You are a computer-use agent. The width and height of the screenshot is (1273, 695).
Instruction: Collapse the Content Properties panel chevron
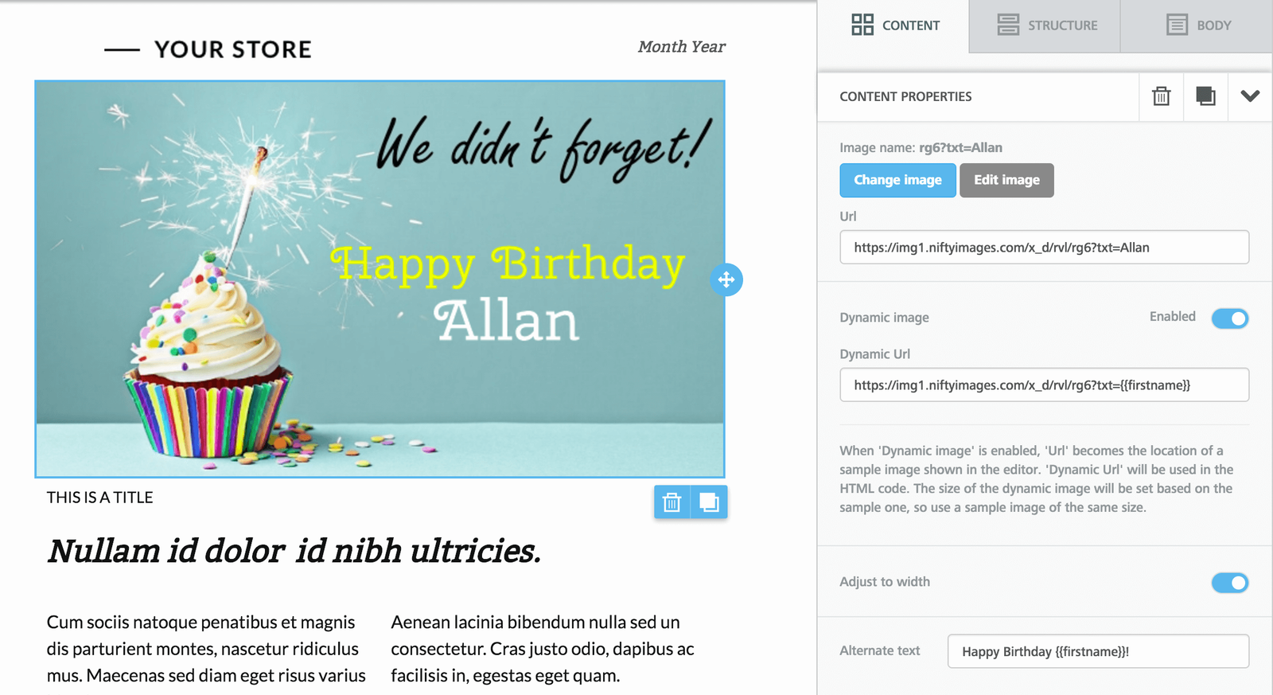[x=1250, y=96]
